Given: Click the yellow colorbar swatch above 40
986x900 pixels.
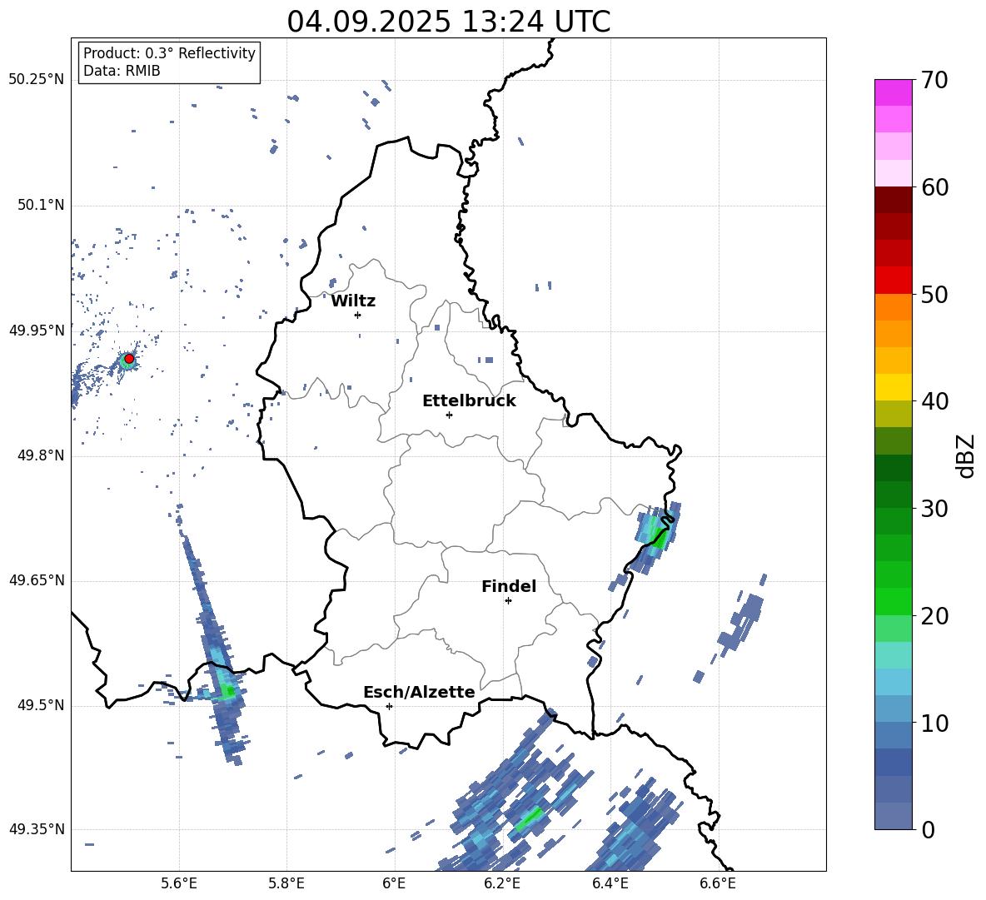Looking at the screenshot, I should click(893, 387).
